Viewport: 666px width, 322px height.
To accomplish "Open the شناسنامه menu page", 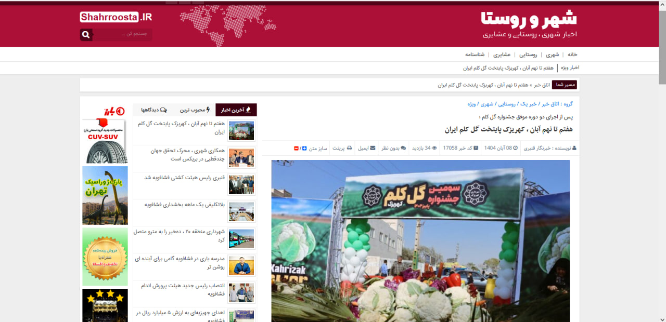I will click(475, 55).
